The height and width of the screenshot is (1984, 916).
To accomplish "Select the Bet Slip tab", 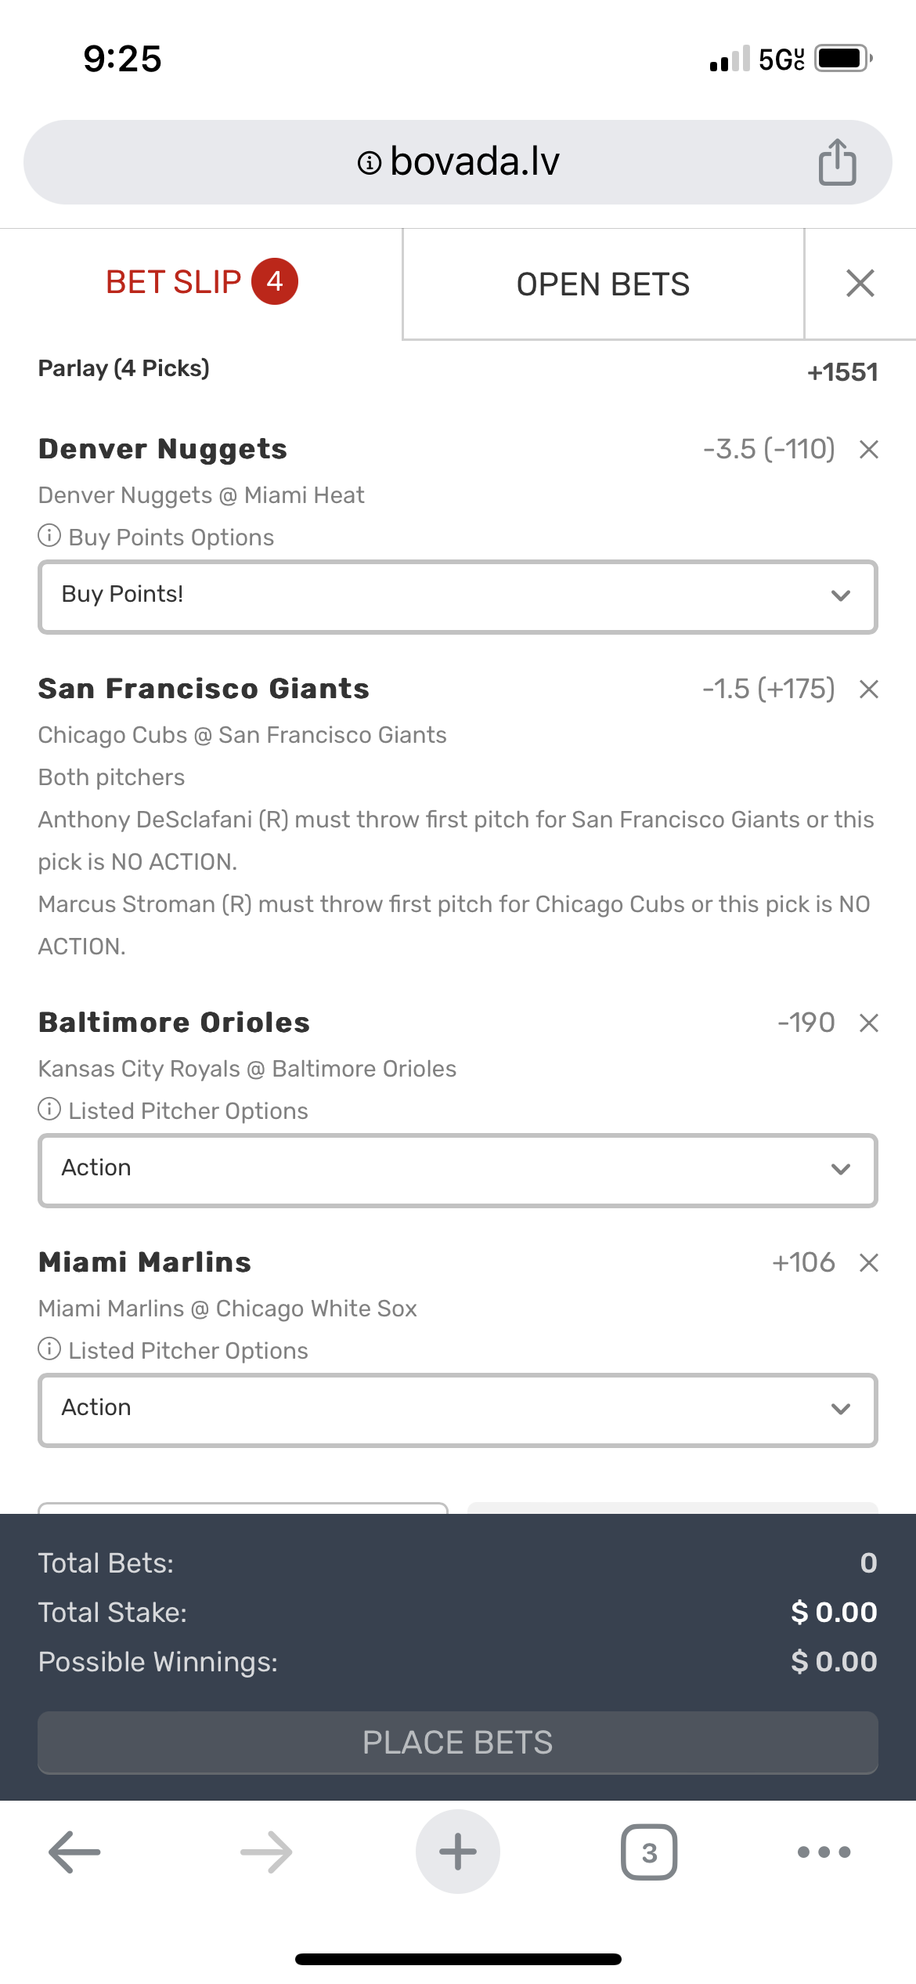I will pyautogui.click(x=200, y=282).
